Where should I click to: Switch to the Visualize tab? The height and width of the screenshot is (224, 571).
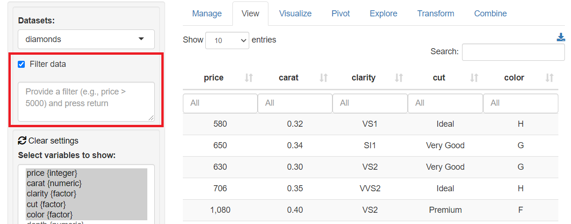tap(295, 14)
